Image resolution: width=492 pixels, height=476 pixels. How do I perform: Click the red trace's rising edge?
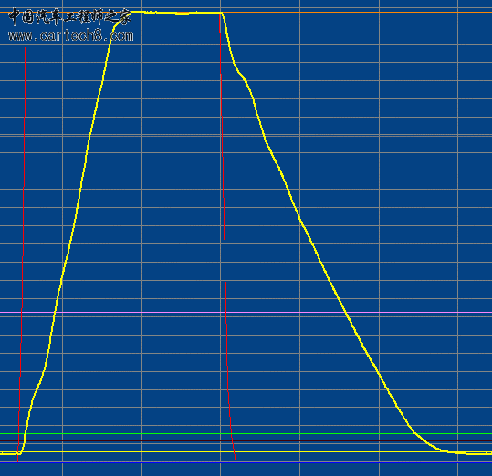click(23, 238)
